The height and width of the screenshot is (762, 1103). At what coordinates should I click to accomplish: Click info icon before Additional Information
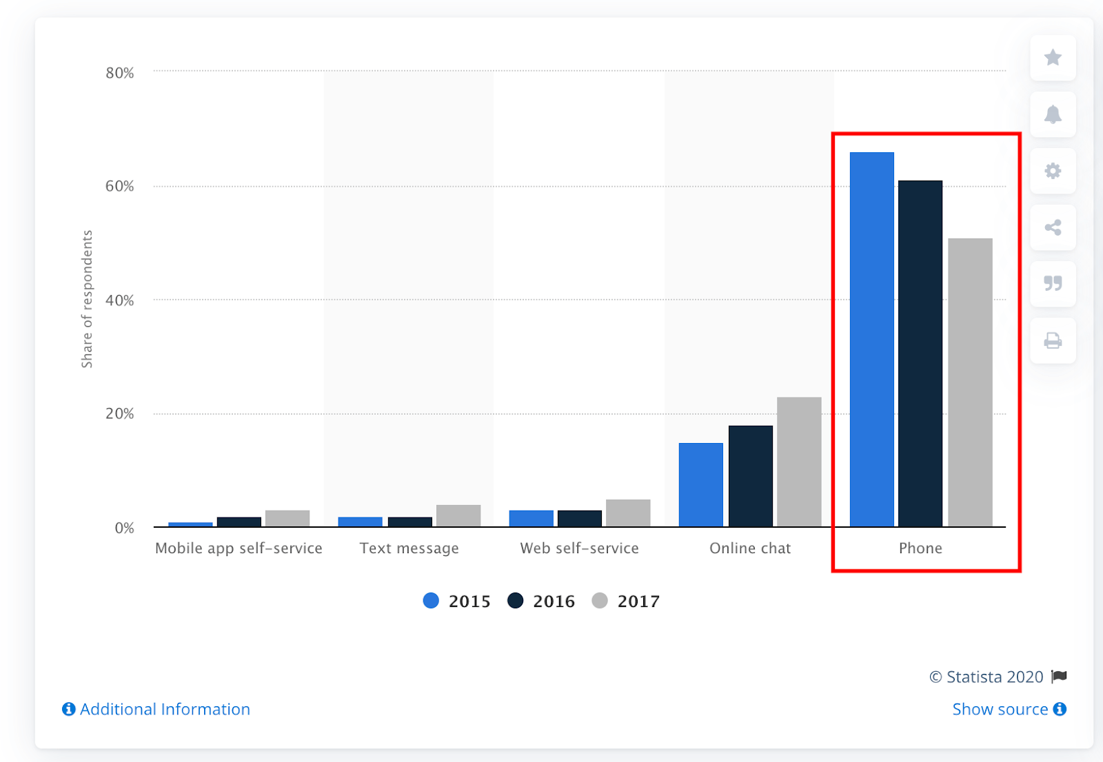(69, 709)
